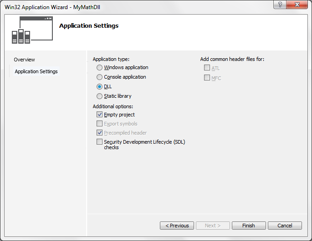The image size is (312, 241).
Task: Toggle Precompiled header checkbox
Action: [x=99, y=132]
